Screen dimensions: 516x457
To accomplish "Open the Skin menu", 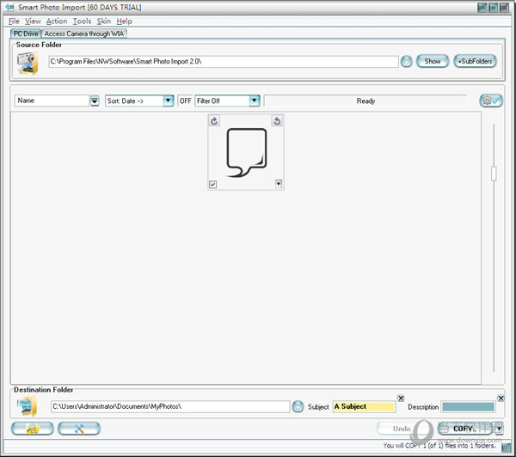I will 104,21.
